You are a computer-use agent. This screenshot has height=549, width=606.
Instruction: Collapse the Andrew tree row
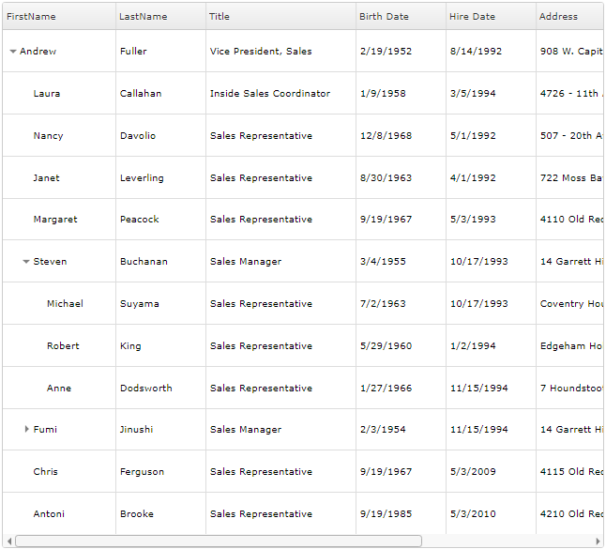pos(13,52)
